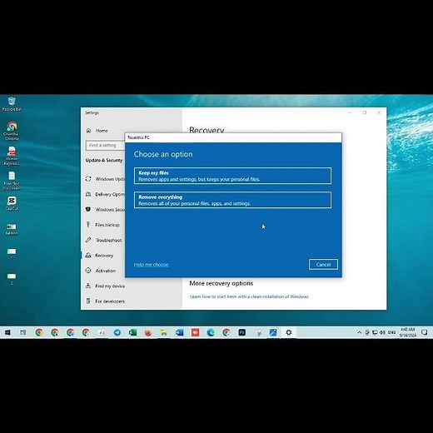Open Microsoft Edge from the taskbar
Viewport: 433px width, 433px height.
pos(211,332)
